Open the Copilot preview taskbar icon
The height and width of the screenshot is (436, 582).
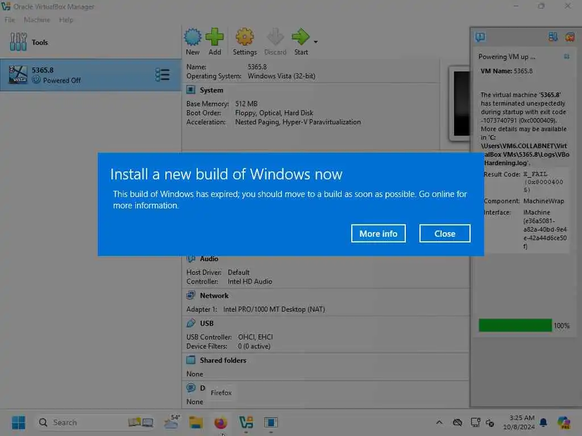tap(563, 422)
